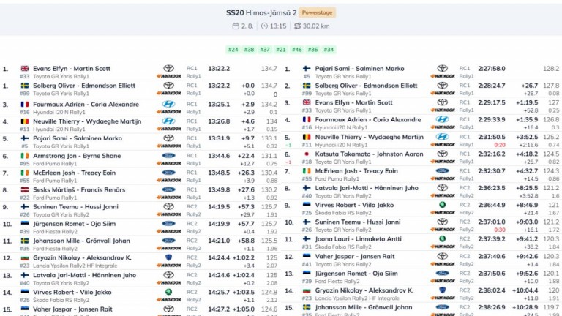Screen dimensions: 562x316
Task: Click red penalty 0:30 in Suninen row
Action: [500, 230]
